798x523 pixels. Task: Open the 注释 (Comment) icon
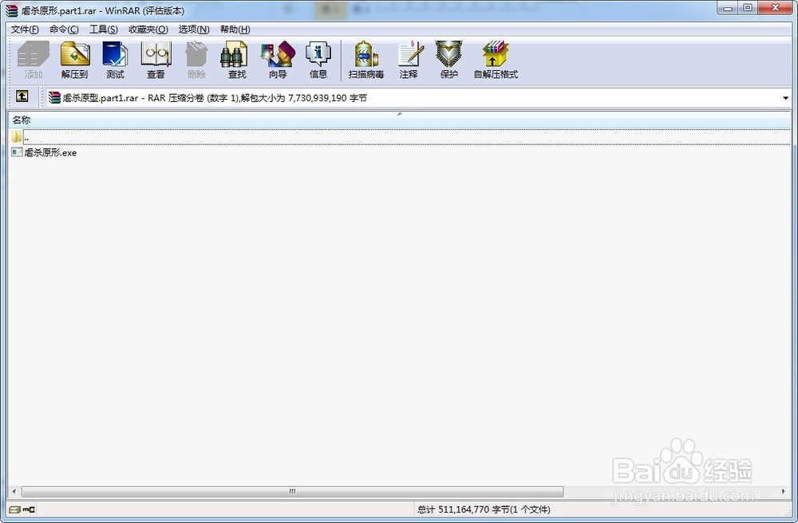tap(409, 60)
